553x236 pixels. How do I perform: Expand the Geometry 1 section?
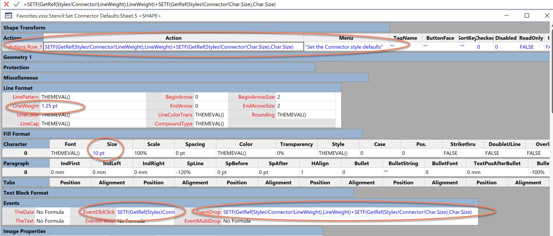click(275, 57)
